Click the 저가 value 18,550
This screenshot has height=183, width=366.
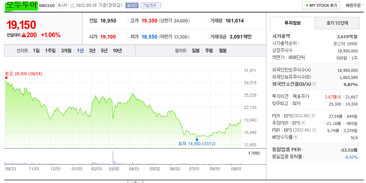[x=149, y=37]
